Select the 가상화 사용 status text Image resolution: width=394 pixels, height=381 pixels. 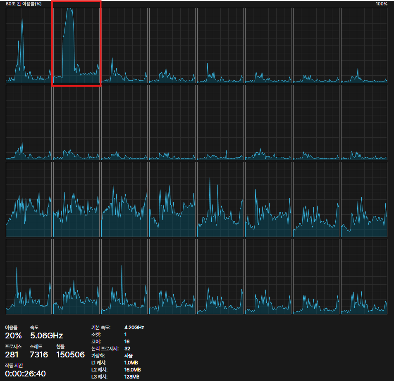click(x=129, y=355)
